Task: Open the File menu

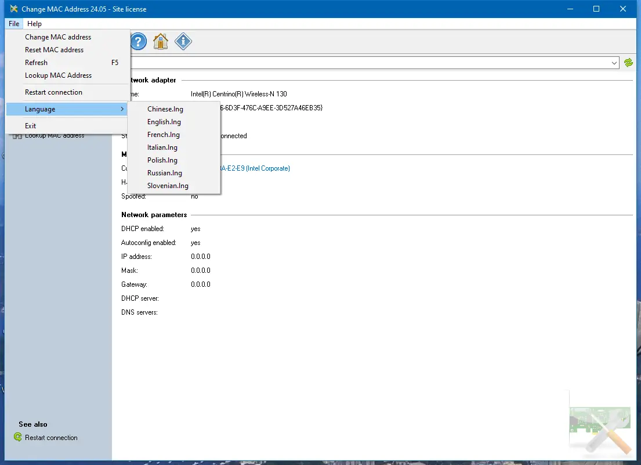Action: (x=14, y=23)
